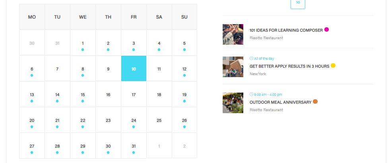The height and width of the screenshot is (163, 388).
Task: Select day 1 under the WE column
Action: [83, 43]
